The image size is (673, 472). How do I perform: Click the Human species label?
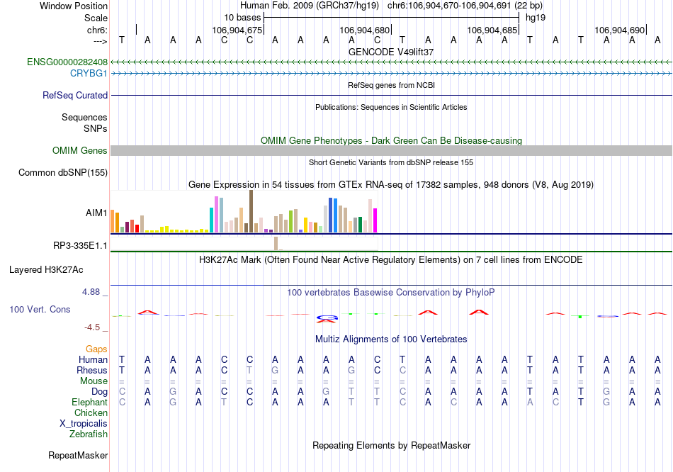pyautogui.click(x=93, y=360)
